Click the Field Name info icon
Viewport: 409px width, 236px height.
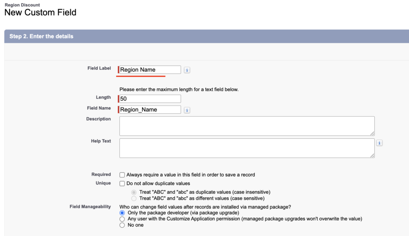[187, 110]
